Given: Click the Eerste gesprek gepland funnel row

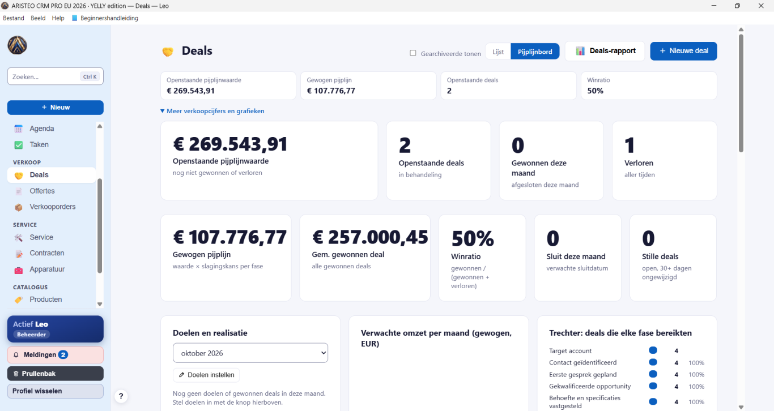Looking at the screenshot, I should (x=627, y=375).
